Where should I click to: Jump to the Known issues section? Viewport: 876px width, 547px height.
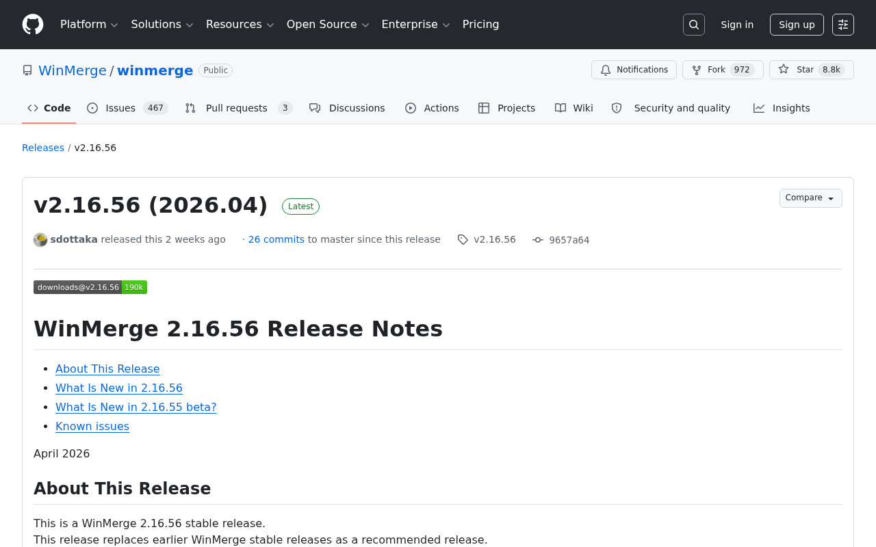pyautogui.click(x=92, y=427)
